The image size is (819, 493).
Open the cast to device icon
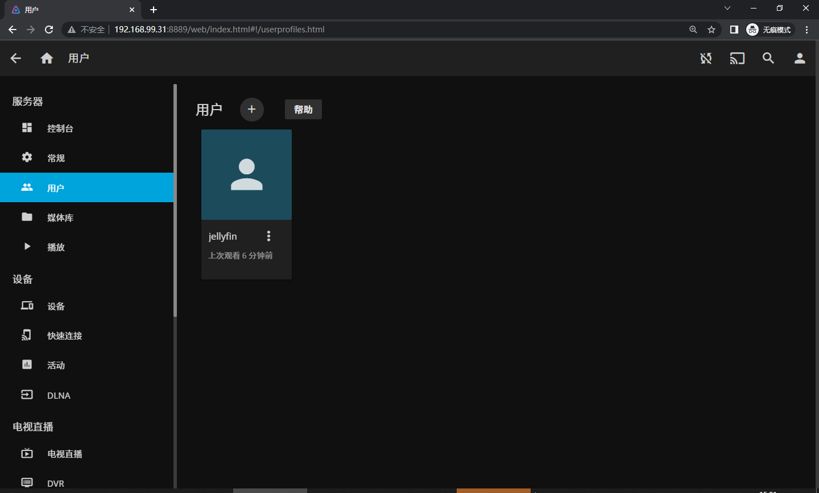click(x=737, y=58)
